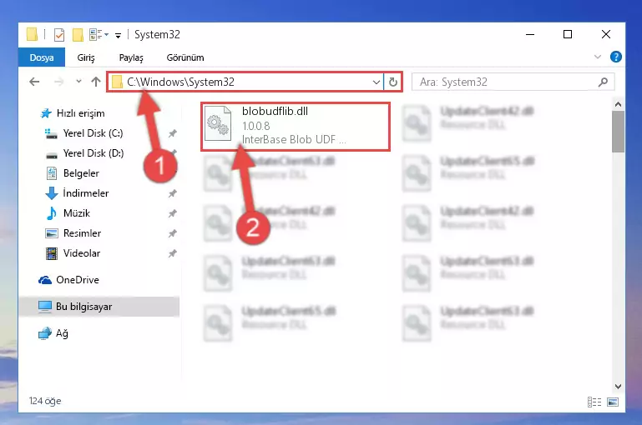
Task: Click the Back navigation arrow
Action: [34, 82]
